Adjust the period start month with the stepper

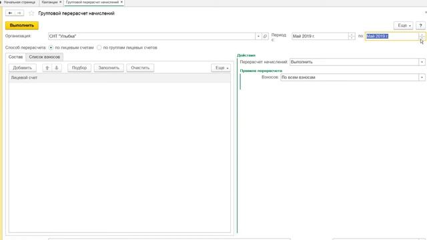[x=352, y=36]
